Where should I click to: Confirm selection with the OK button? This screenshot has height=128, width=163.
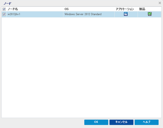(96, 122)
